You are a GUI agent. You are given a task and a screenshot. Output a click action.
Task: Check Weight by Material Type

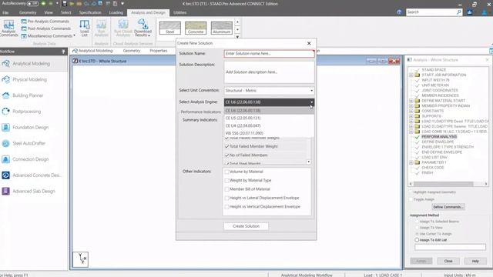coord(226,181)
